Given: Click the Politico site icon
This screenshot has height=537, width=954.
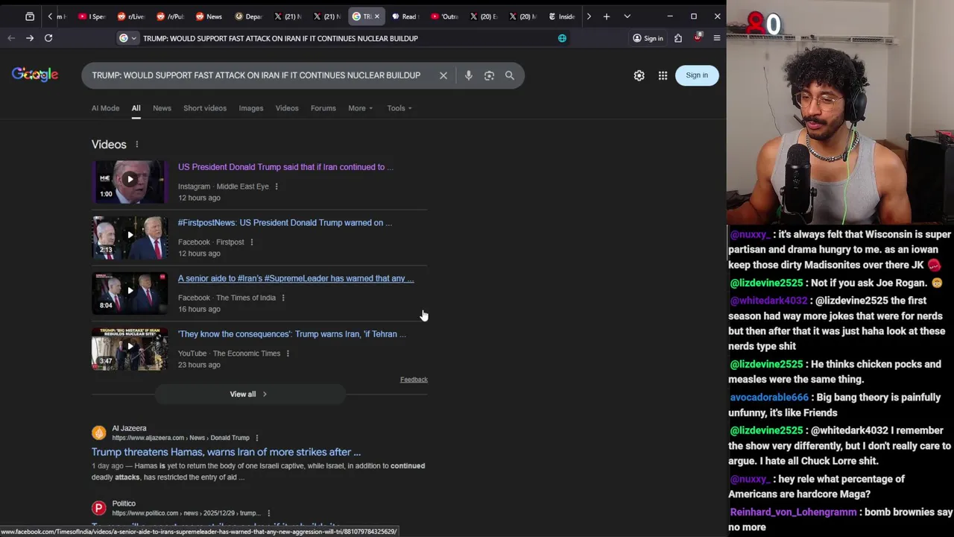Looking at the screenshot, I should [98, 508].
